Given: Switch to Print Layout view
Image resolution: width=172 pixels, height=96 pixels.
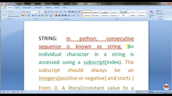Looking at the screenshot, I should coord(138,92).
